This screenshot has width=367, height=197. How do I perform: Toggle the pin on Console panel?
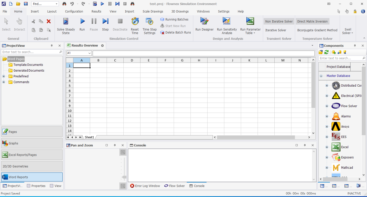[x=305, y=145]
